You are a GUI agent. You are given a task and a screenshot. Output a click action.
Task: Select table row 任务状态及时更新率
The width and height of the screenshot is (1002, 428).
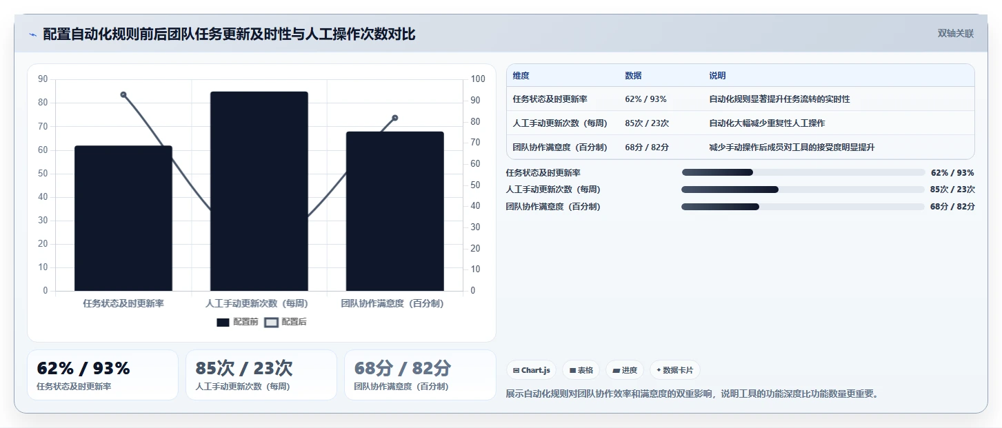click(741, 99)
